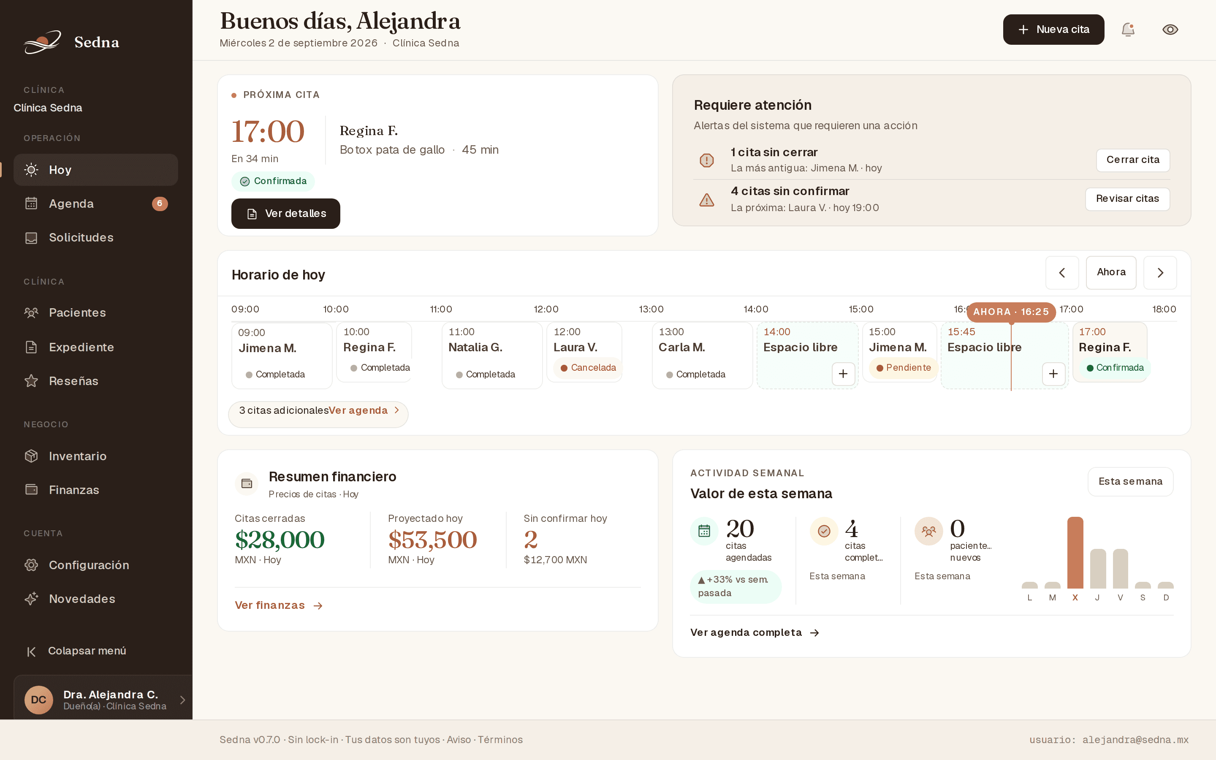Open Esta semana period selector
Image resolution: width=1216 pixels, height=760 pixels.
1130,481
